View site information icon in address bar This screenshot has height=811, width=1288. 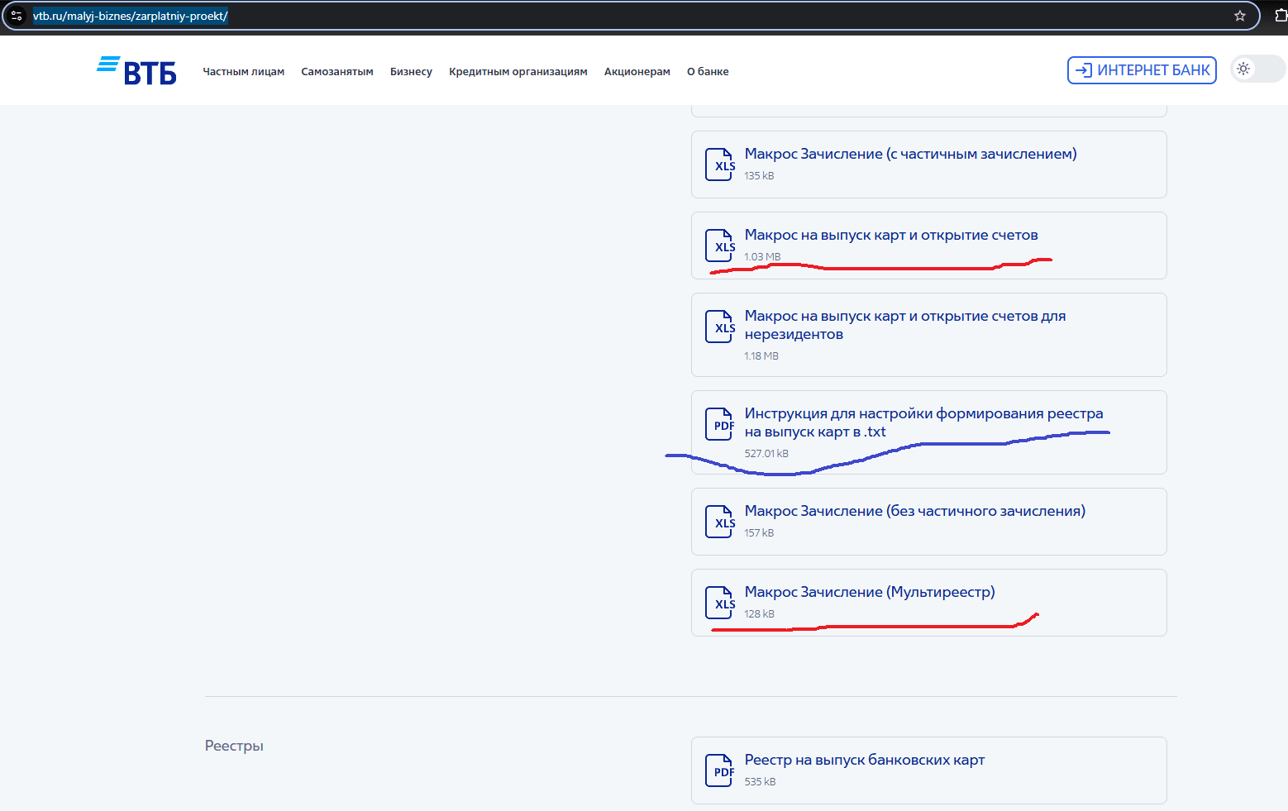17,16
